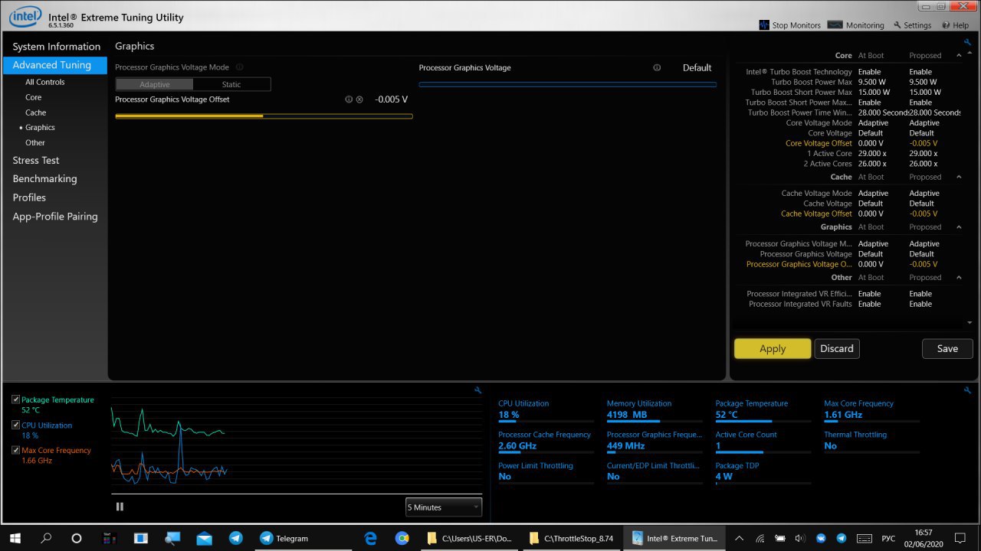Click the info icon beside Processor Graphics Voltage Mode
The width and height of the screenshot is (981, 551).
click(239, 67)
